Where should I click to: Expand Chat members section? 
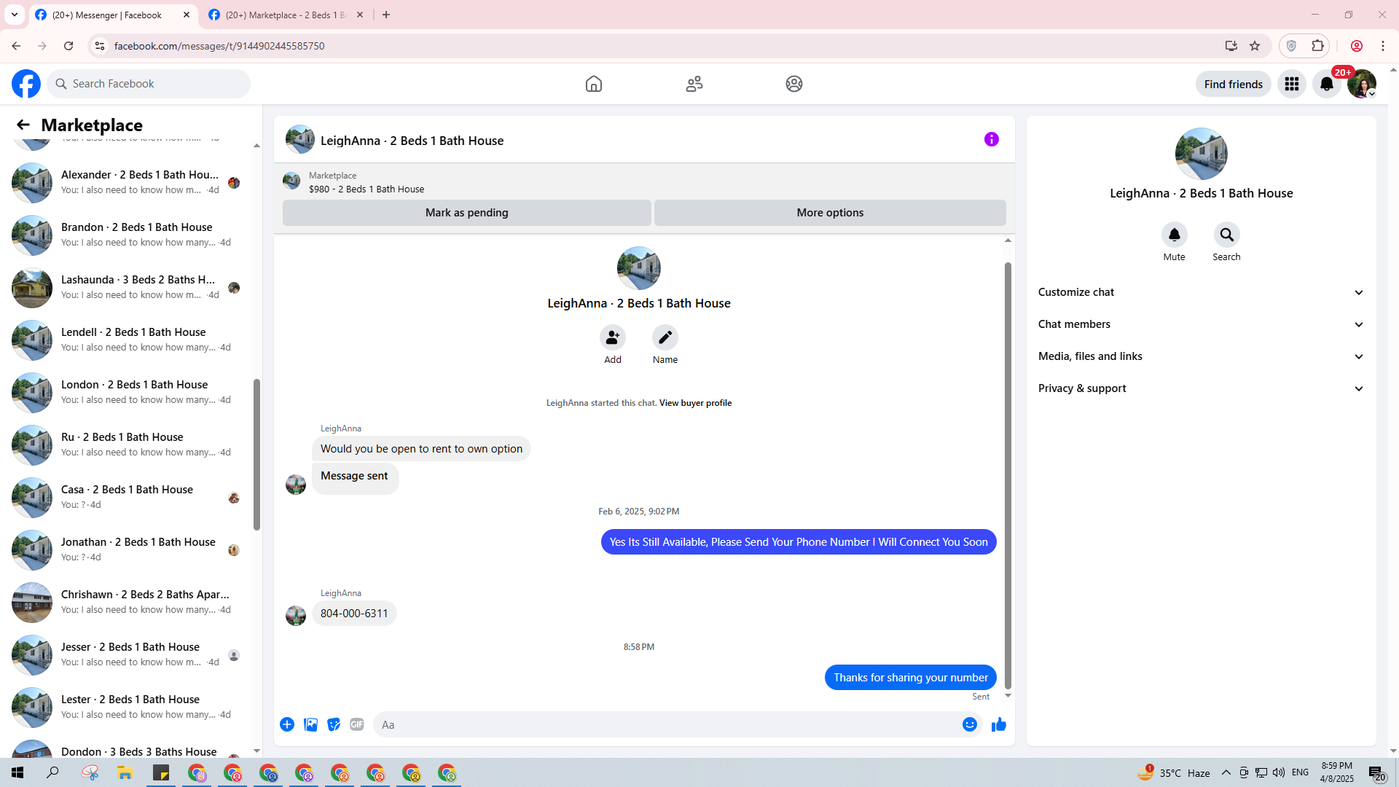(x=1200, y=324)
